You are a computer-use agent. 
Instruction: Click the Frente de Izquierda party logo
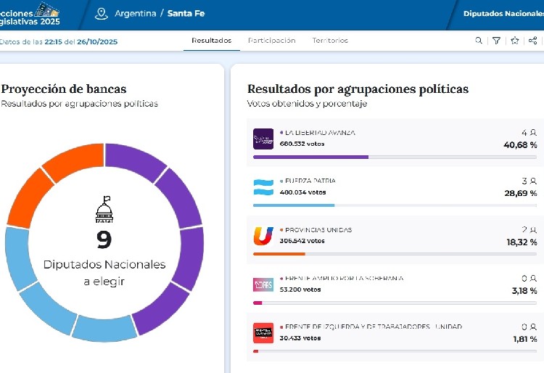point(263,333)
